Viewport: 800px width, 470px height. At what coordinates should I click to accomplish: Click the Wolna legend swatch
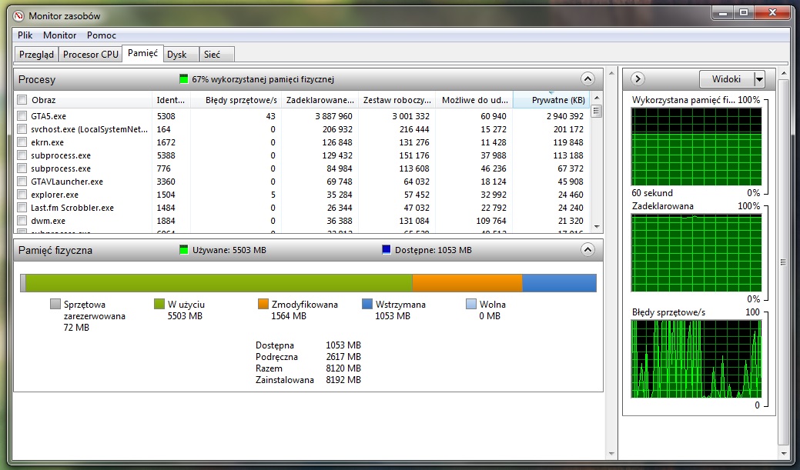point(471,304)
